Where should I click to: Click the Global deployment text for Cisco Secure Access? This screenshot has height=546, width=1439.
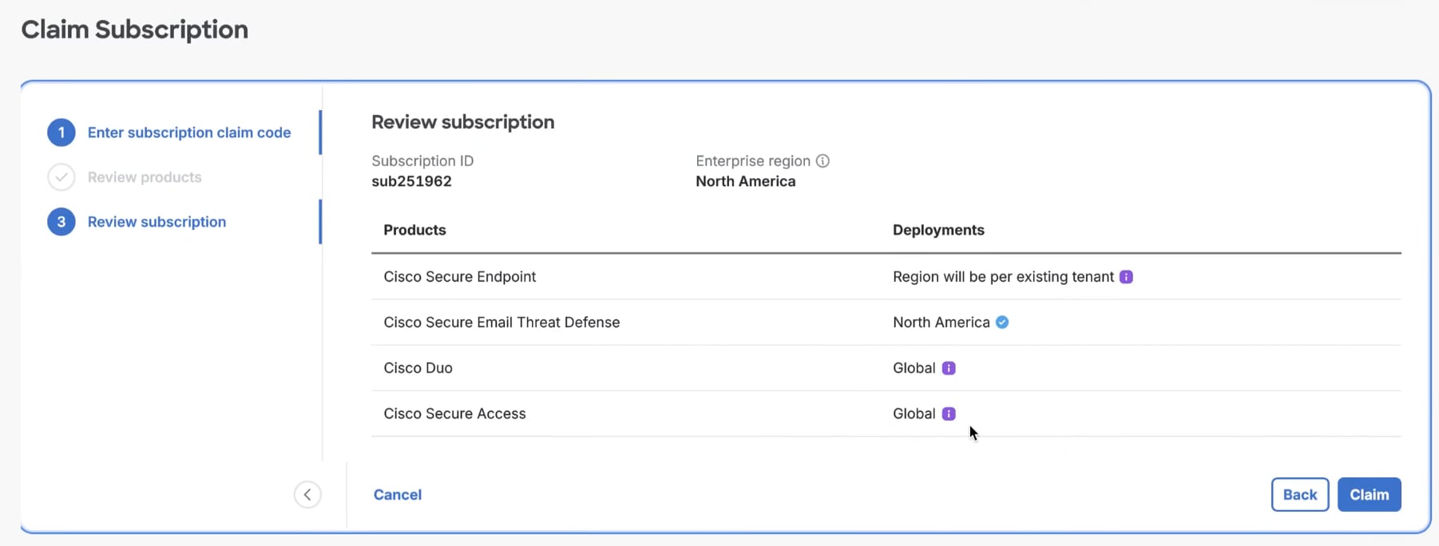[x=914, y=413]
